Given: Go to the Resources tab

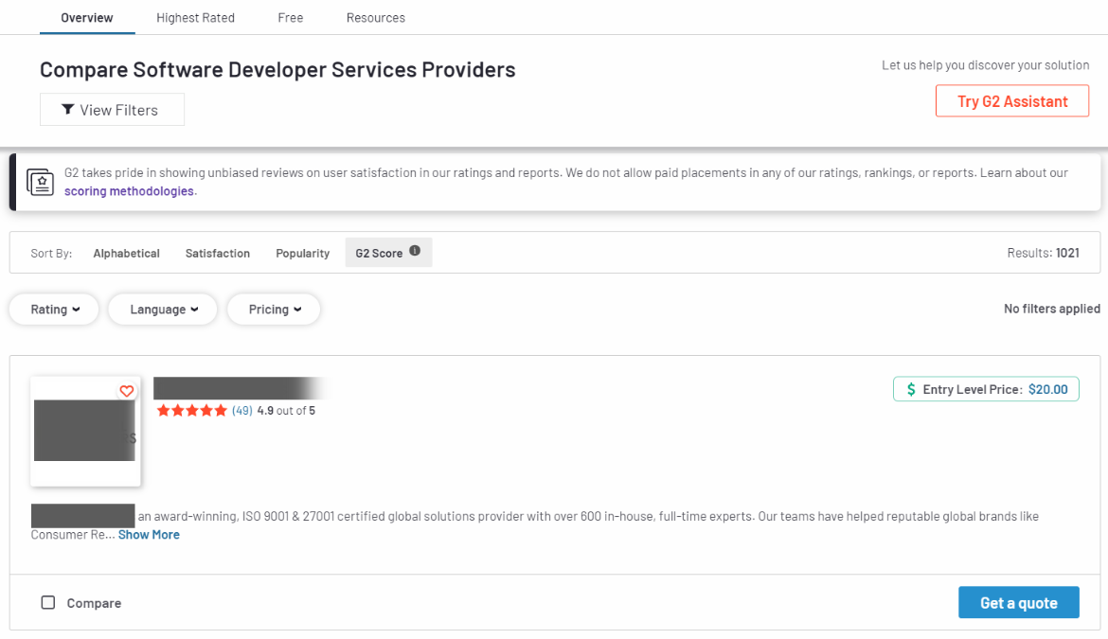Looking at the screenshot, I should tap(375, 18).
